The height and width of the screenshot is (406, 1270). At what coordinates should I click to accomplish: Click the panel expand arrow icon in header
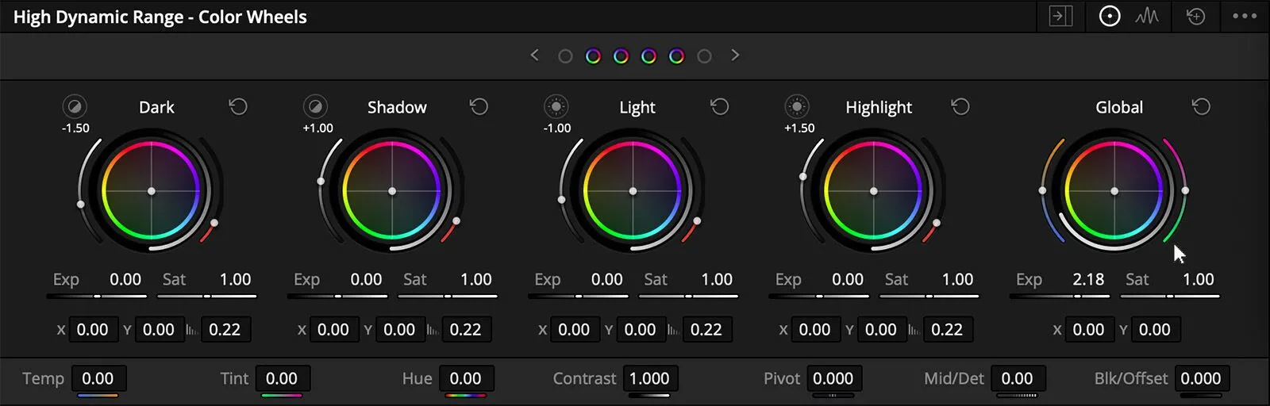pos(1060,16)
